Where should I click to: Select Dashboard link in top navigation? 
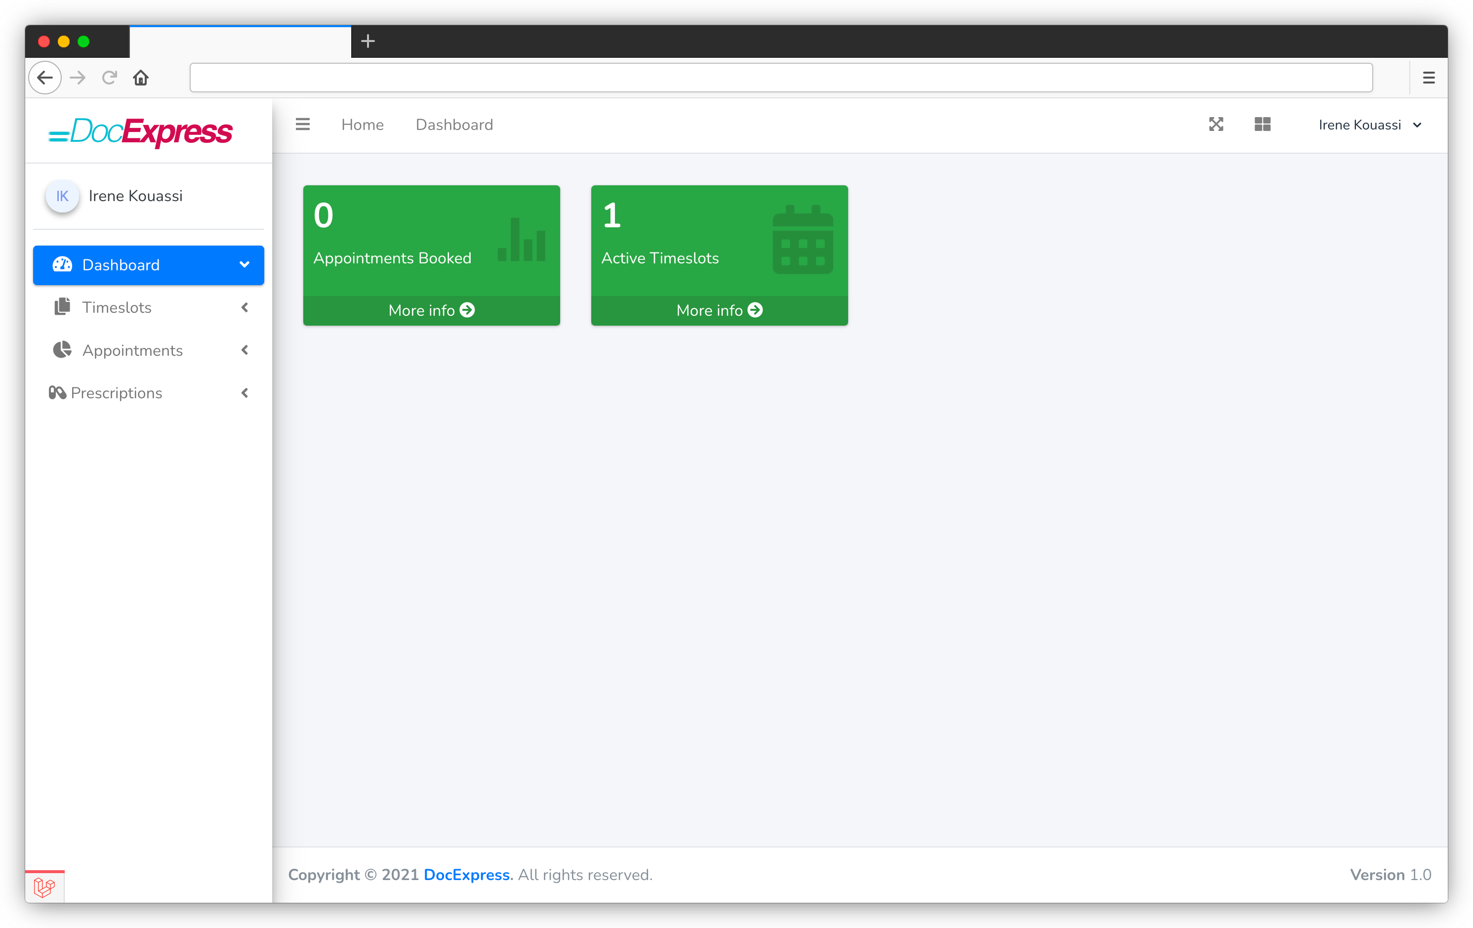[454, 125]
